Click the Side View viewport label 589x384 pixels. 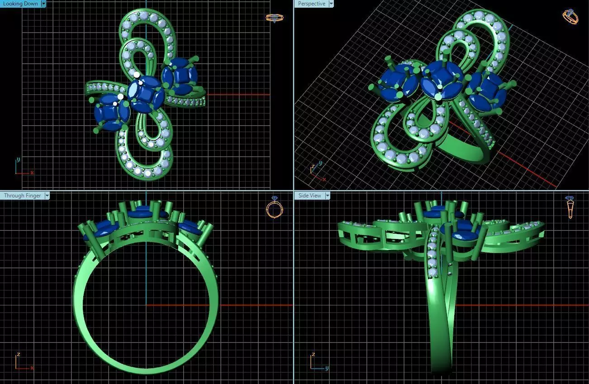309,196
